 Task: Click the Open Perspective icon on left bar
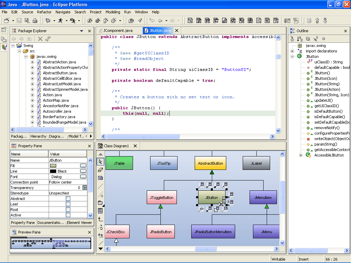pos(4,29)
